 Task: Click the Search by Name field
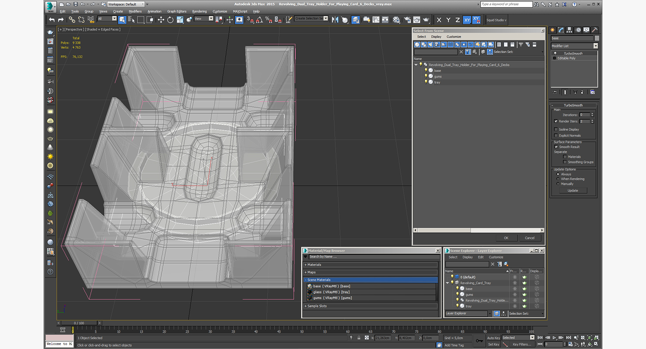373,257
